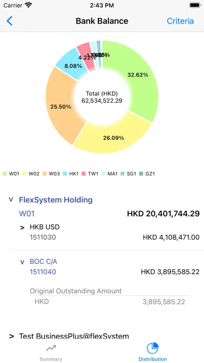Toggle the W03 legend entry
Screen dimensions: 204x363
point(51,173)
